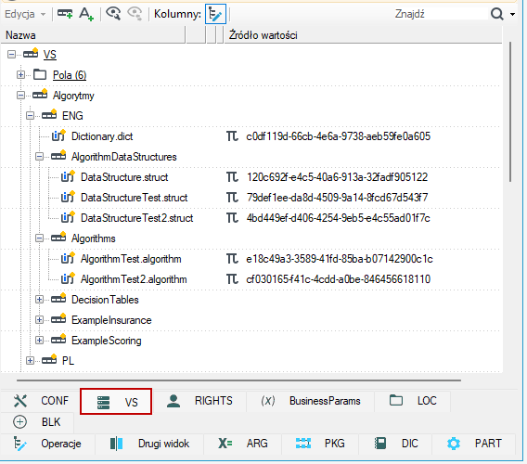Collapse the AlgorithmDataStructures node
The image size is (527, 464).
[39, 156]
